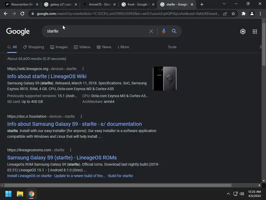Open the tab search dropdown arrow

pos(224,4)
